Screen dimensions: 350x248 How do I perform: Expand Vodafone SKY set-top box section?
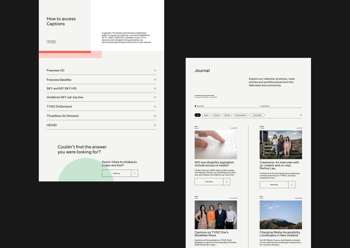click(x=101, y=97)
